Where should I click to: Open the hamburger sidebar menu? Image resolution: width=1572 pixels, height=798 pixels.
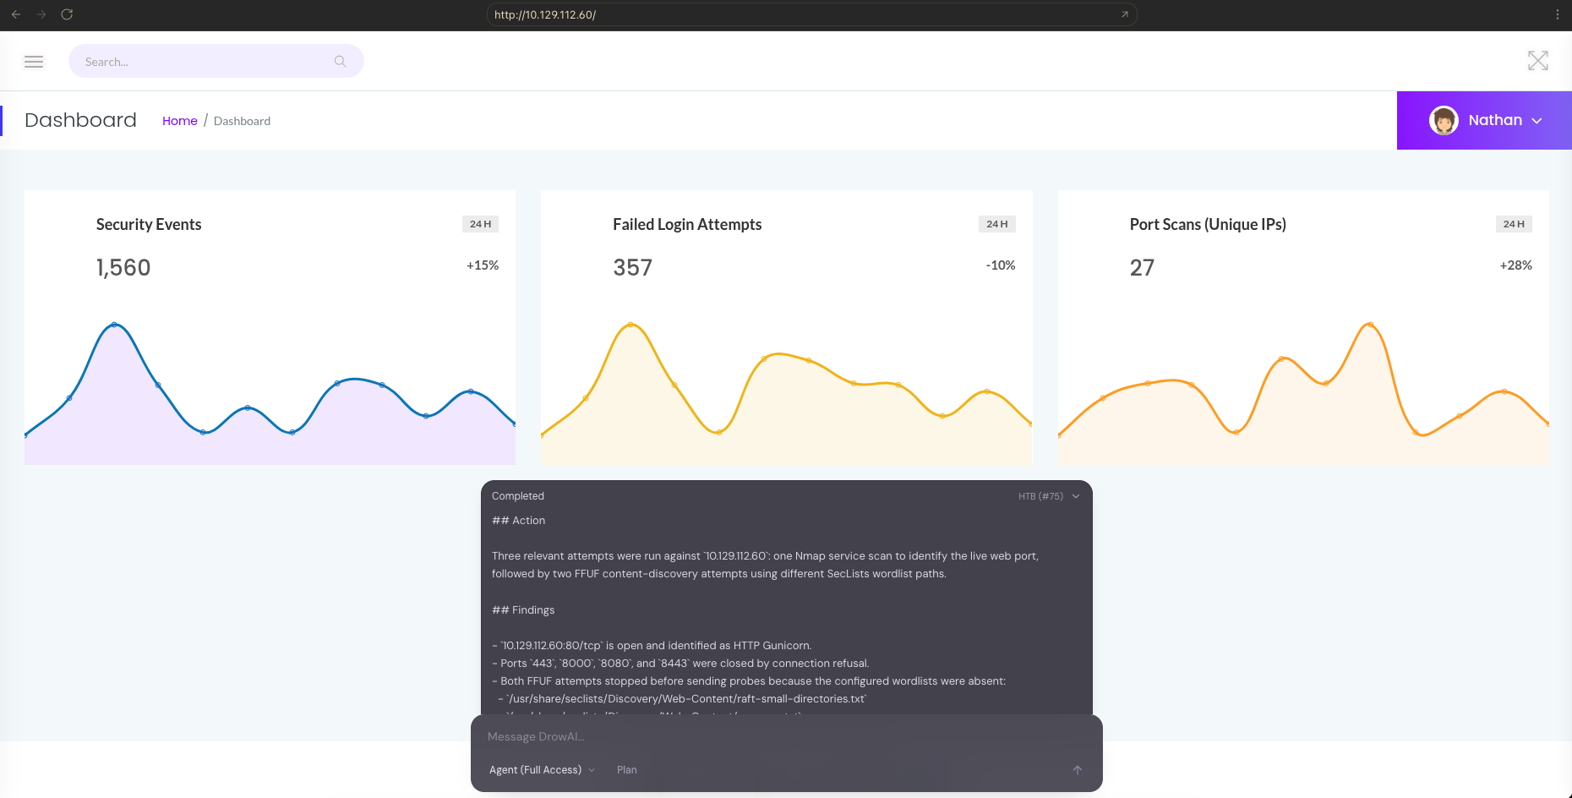coord(34,62)
